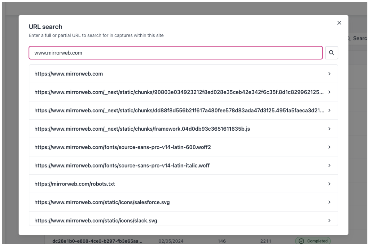Close the URL search dialog

(x=339, y=23)
